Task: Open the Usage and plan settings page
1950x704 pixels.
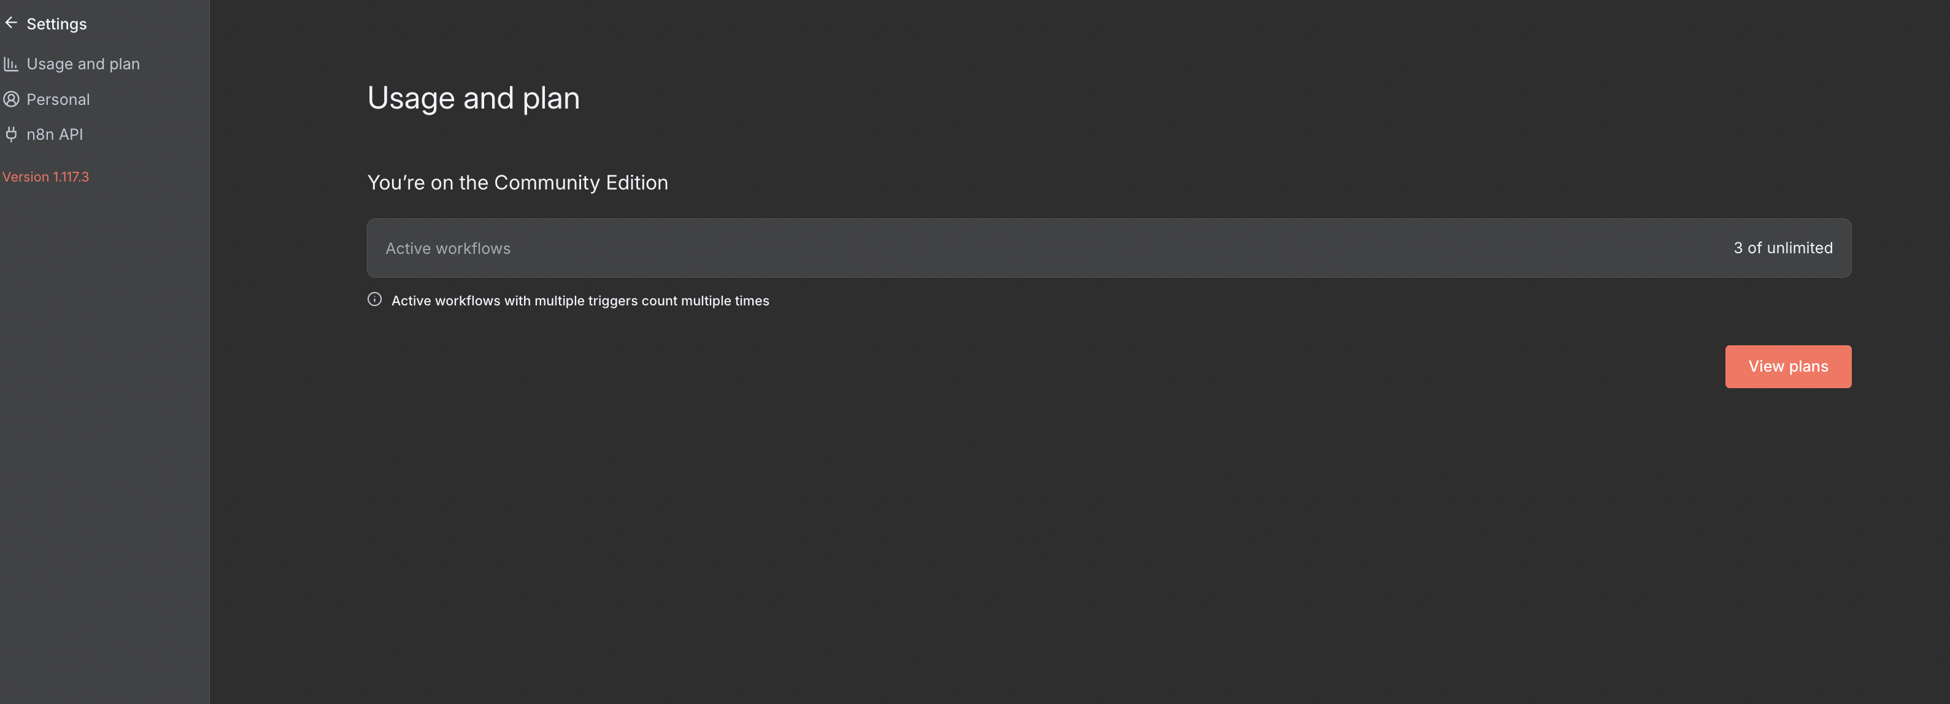Action: pos(83,64)
